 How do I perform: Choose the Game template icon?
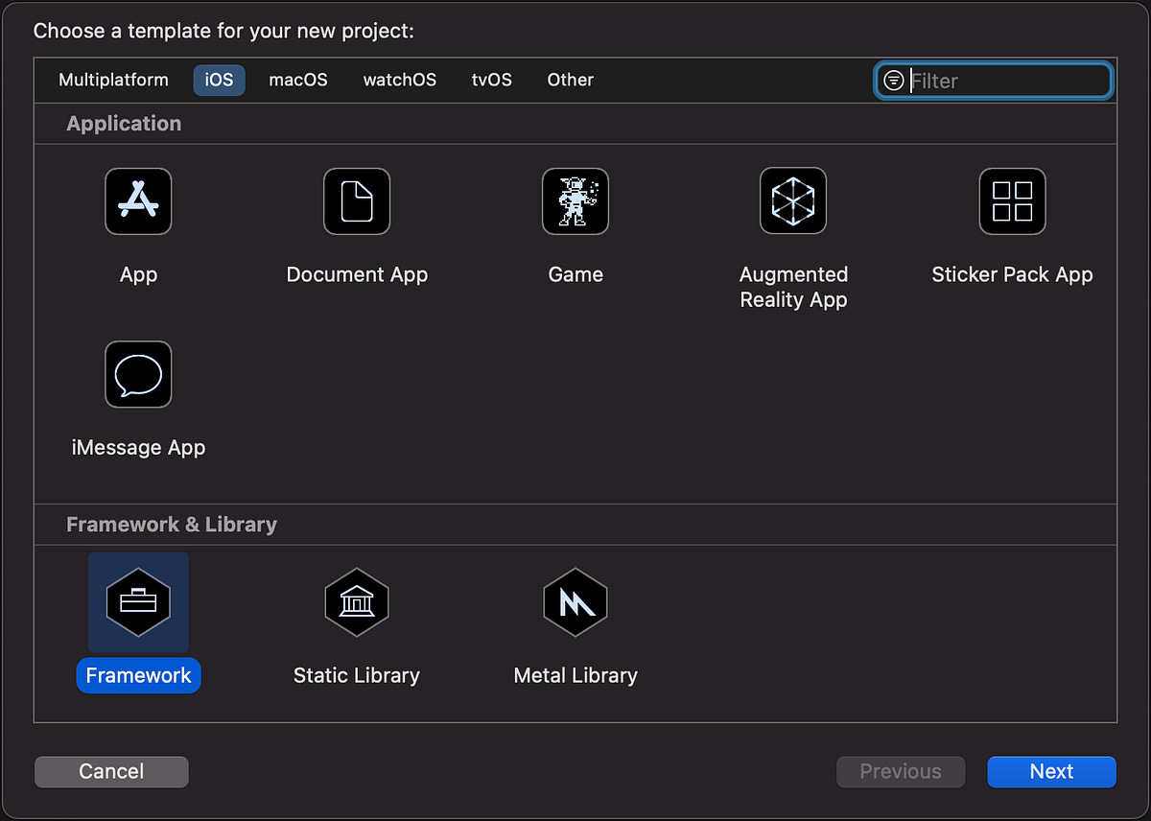point(575,201)
